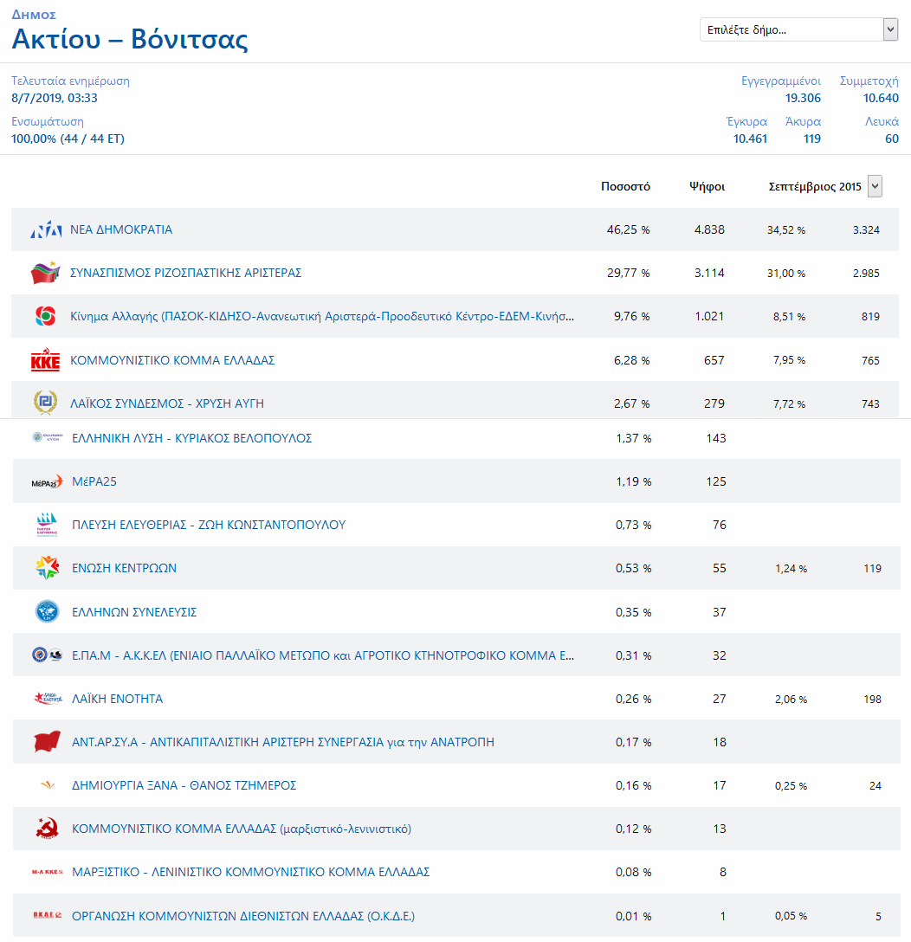This screenshot has height=942, width=911.
Task: Click the registered voters value 19.306
Action: pyautogui.click(x=803, y=98)
